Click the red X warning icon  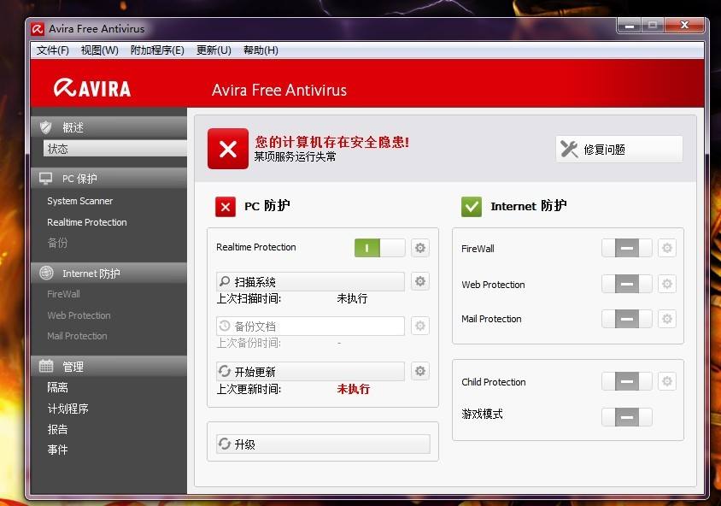(227, 149)
